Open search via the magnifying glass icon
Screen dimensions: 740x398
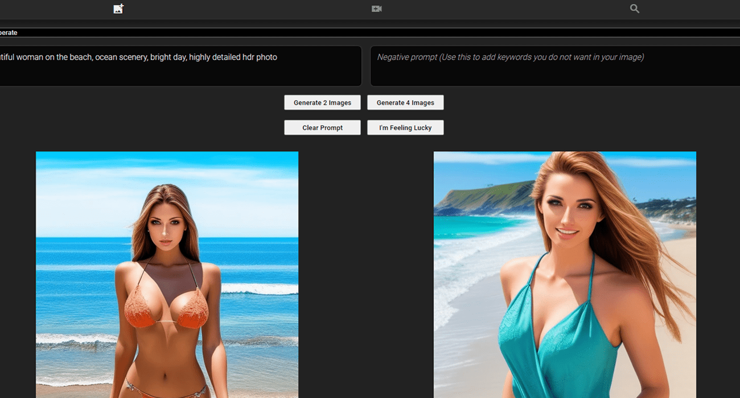(635, 9)
